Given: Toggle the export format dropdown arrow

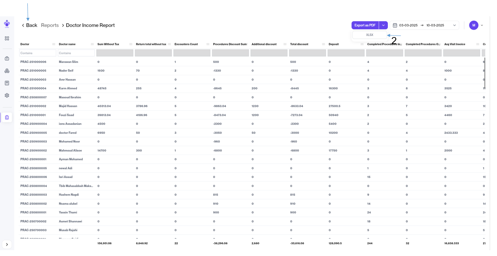Looking at the screenshot, I should click(383, 25).
